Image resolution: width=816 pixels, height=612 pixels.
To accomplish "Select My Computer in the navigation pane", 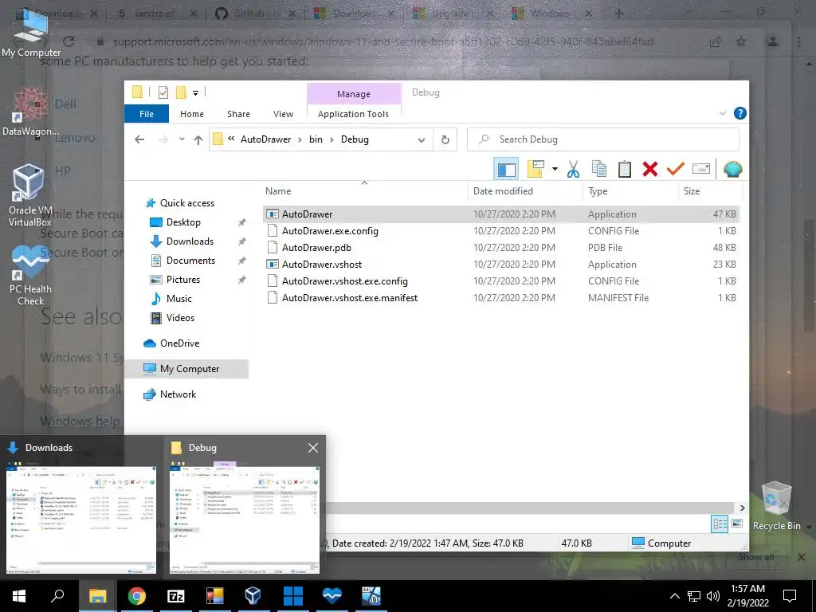I will click(186, 369).
